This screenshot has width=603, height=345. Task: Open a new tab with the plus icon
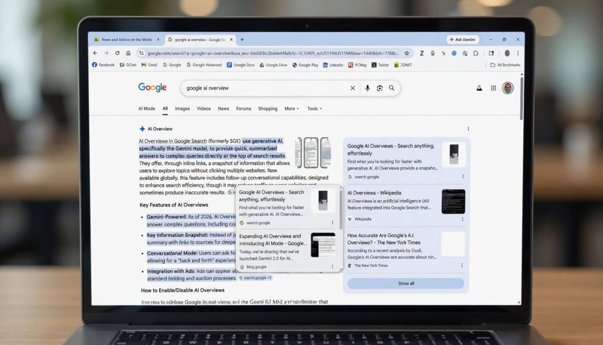242,39
